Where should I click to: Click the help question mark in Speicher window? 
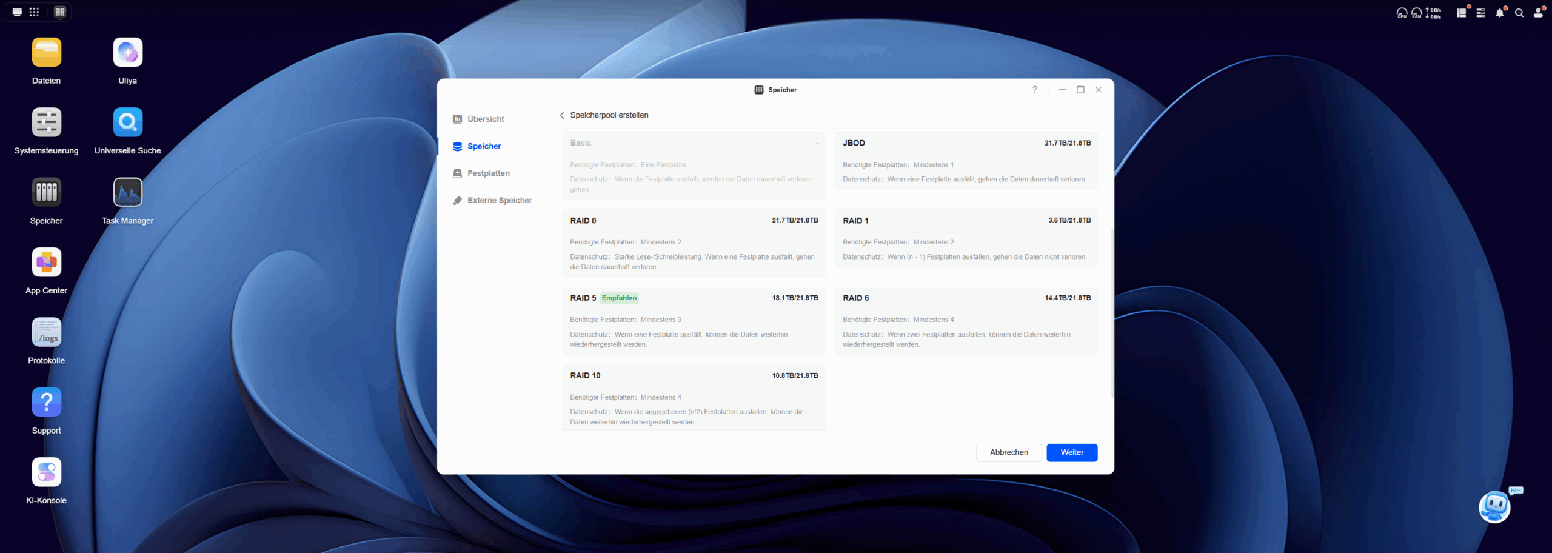[x=1035, y=90]
